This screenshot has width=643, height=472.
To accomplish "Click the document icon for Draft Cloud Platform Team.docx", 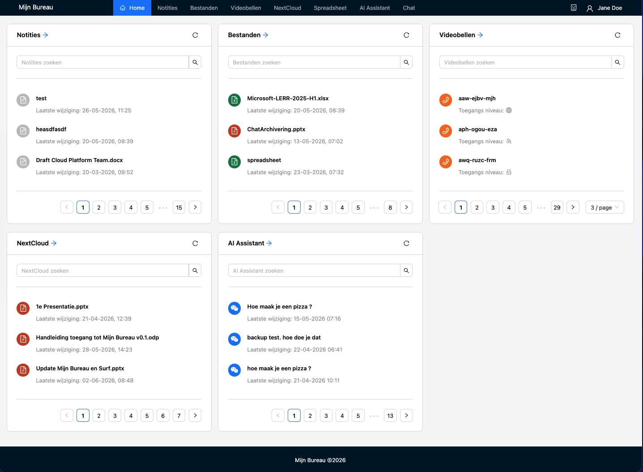I will (23, 162).
